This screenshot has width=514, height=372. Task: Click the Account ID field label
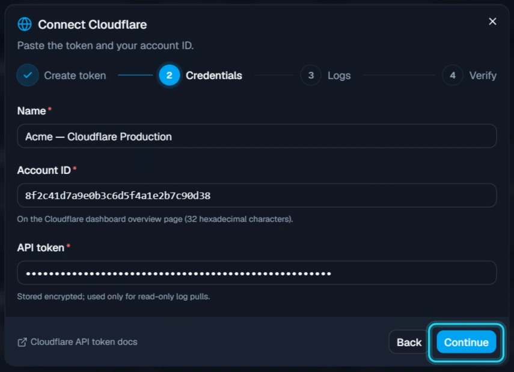(44, 170)
